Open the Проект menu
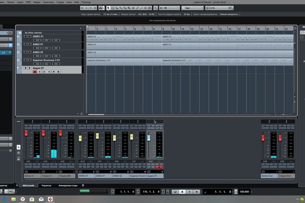The height and width of the screenshot is (203, 305). pos(11,2)
